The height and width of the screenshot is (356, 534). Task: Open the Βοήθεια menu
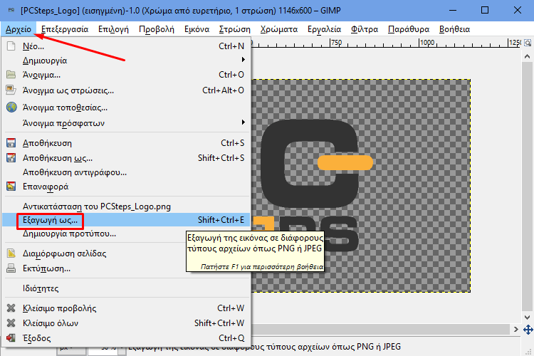click(x=455, y=29)
